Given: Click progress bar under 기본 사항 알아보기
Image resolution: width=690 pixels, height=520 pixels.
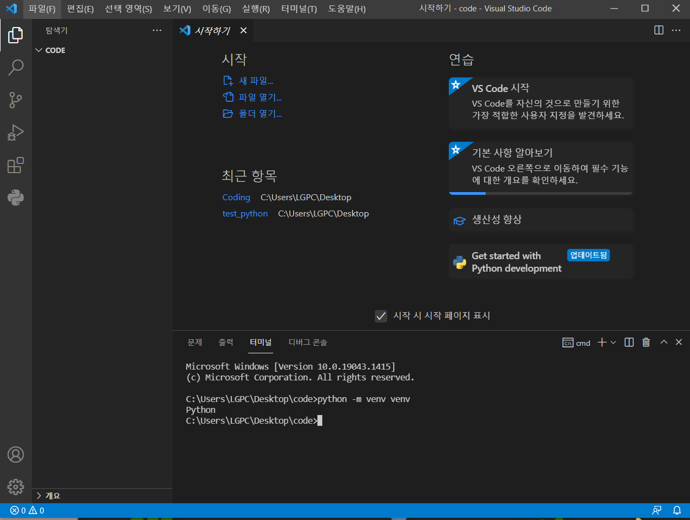Looking at the screenshot, I should [541, 193].
